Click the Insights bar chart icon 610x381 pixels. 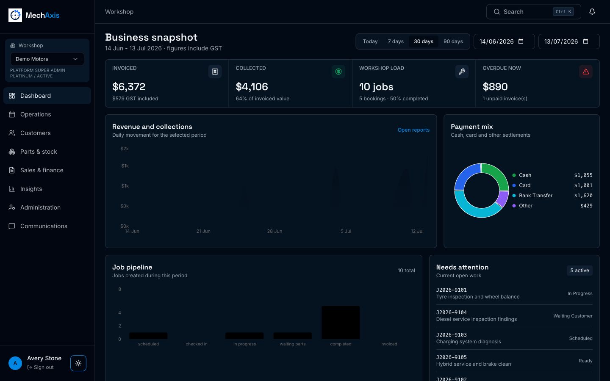coord(12,189)
